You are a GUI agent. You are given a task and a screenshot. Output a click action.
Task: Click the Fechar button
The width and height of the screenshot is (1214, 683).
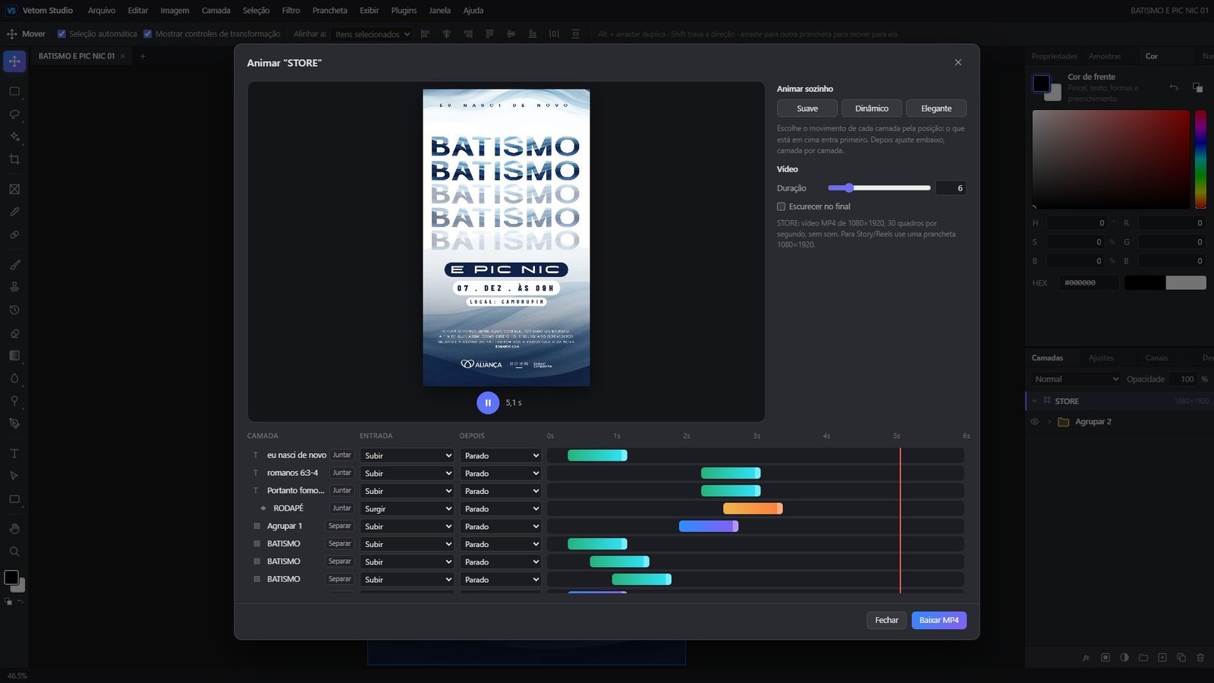[x=886, y=620]
